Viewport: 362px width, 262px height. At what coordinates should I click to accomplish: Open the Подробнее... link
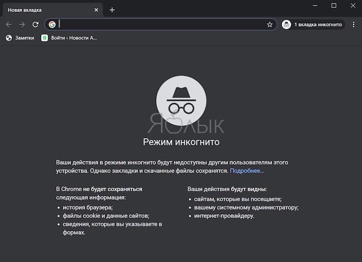(247, 171)
